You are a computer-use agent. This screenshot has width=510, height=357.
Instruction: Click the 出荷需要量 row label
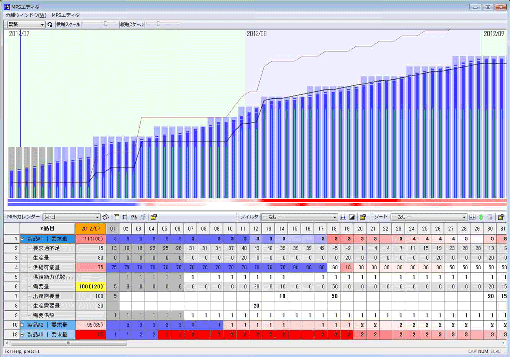tap(46, 296)
